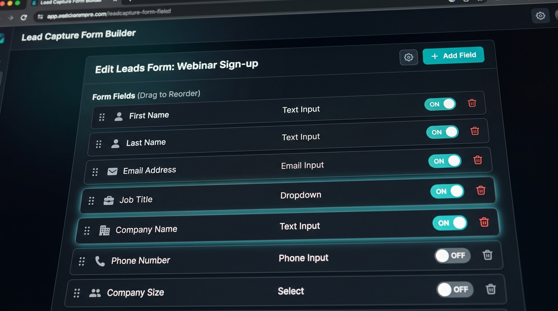Open the browser settings gear icon
The height and width of the screenshot is (311, 558).
541,16
